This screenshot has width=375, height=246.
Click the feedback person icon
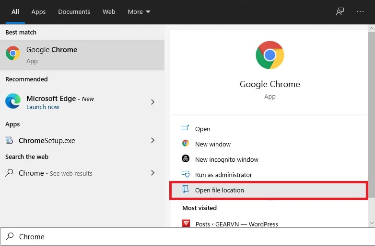(340, 11)
